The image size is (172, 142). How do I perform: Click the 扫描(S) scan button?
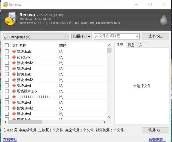coord(79,36)
